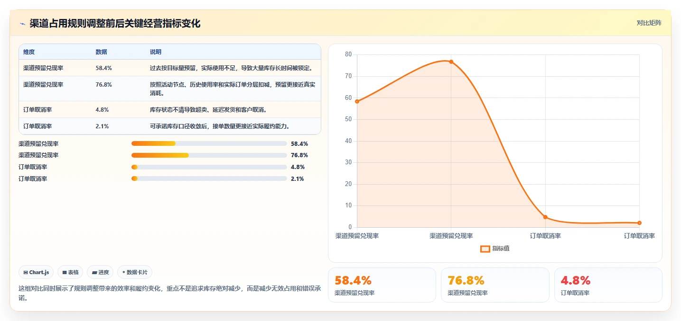The width and height of the screenshot is (681, 321).
Task: Select the 76.8% cell in the table
Action: [x=103, y=85]
